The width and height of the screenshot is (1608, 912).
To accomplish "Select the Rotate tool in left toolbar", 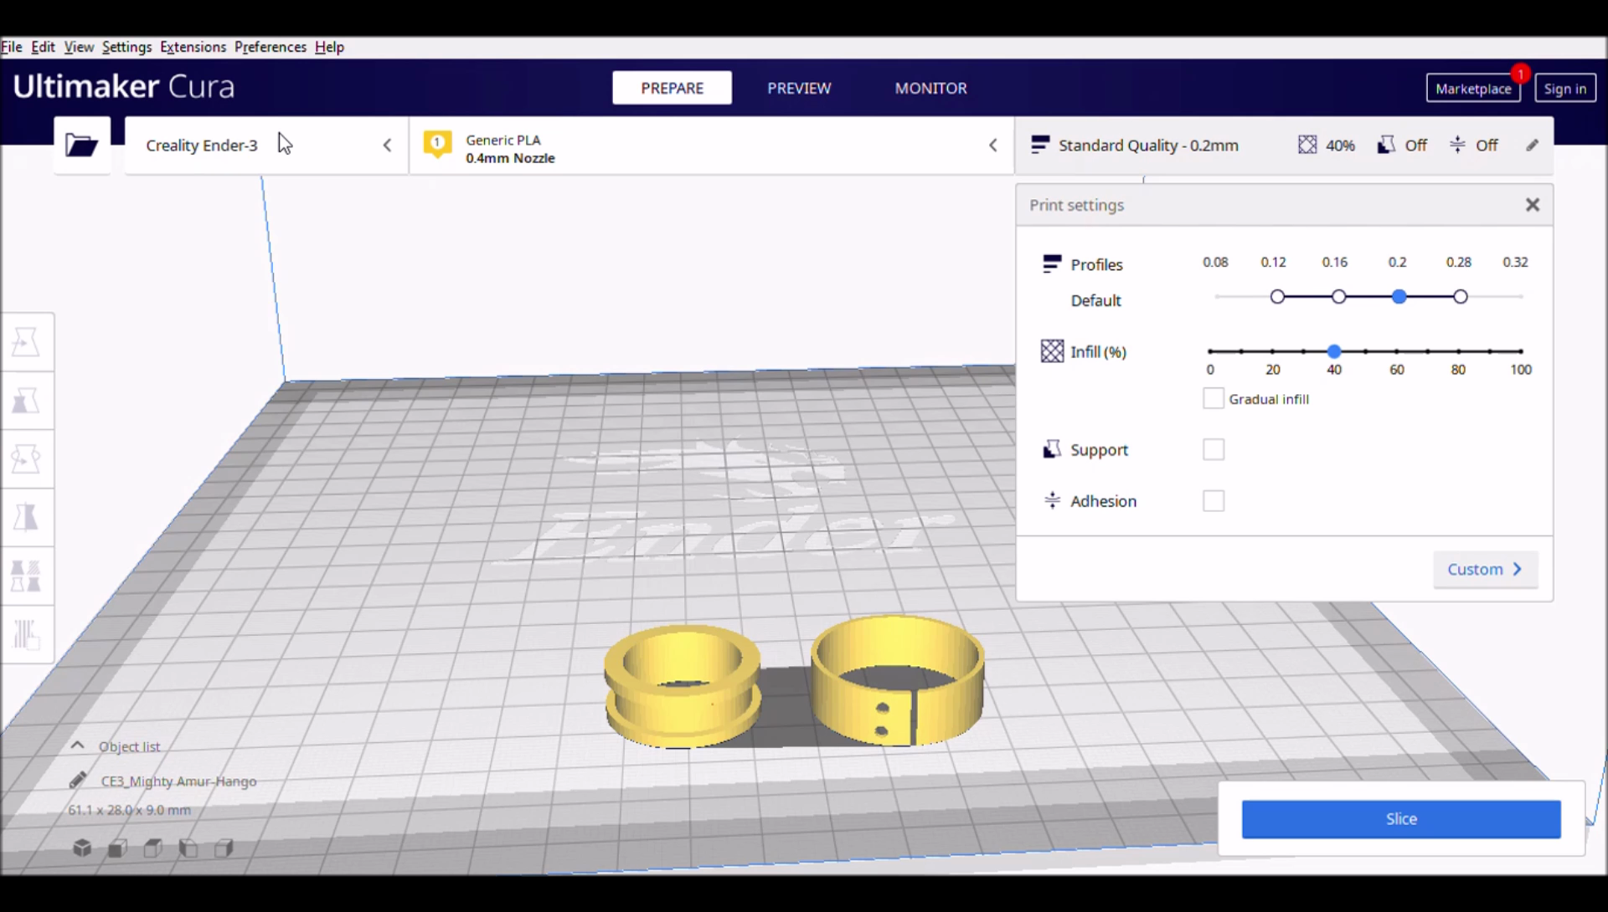I will coord(27,459).
